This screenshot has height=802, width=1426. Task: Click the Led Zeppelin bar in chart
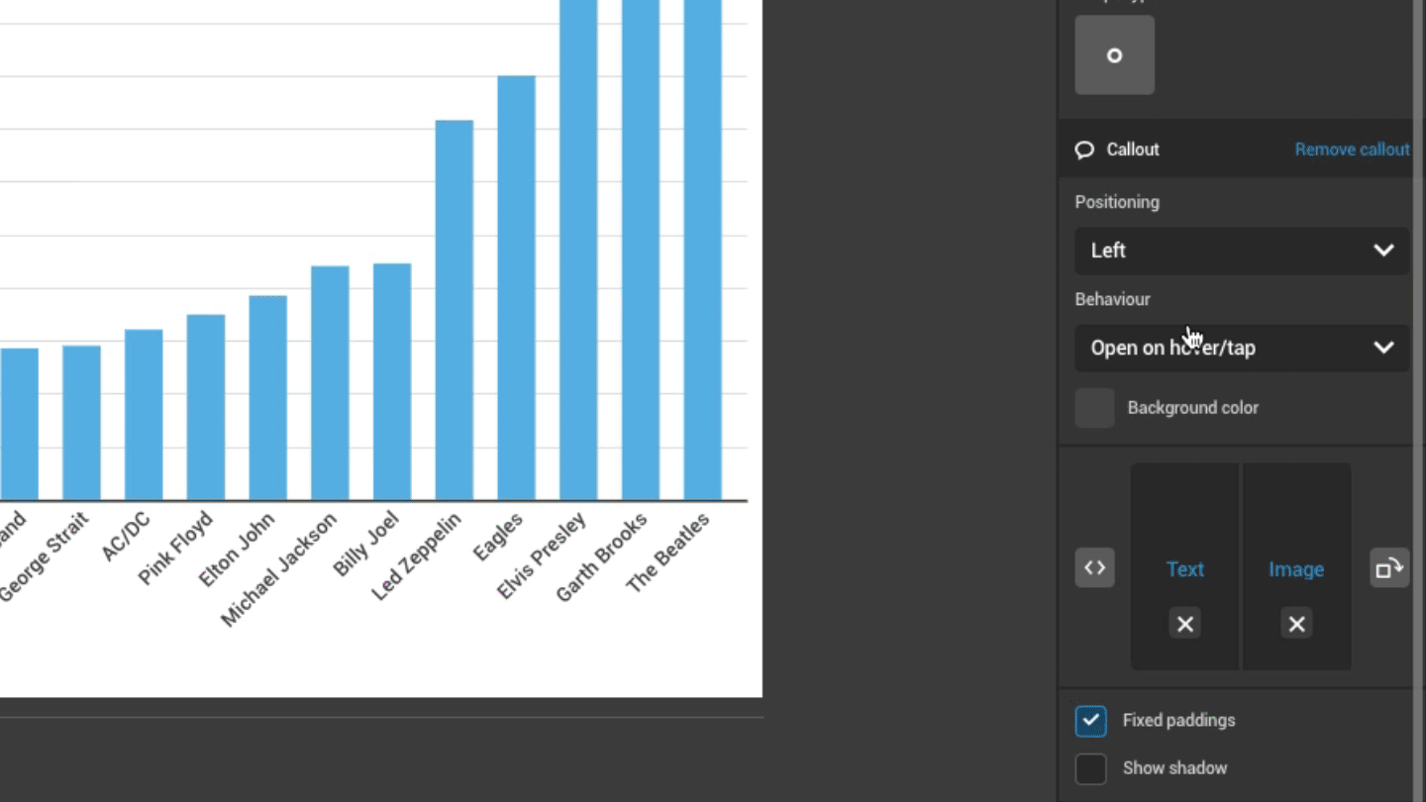point(455,310)
